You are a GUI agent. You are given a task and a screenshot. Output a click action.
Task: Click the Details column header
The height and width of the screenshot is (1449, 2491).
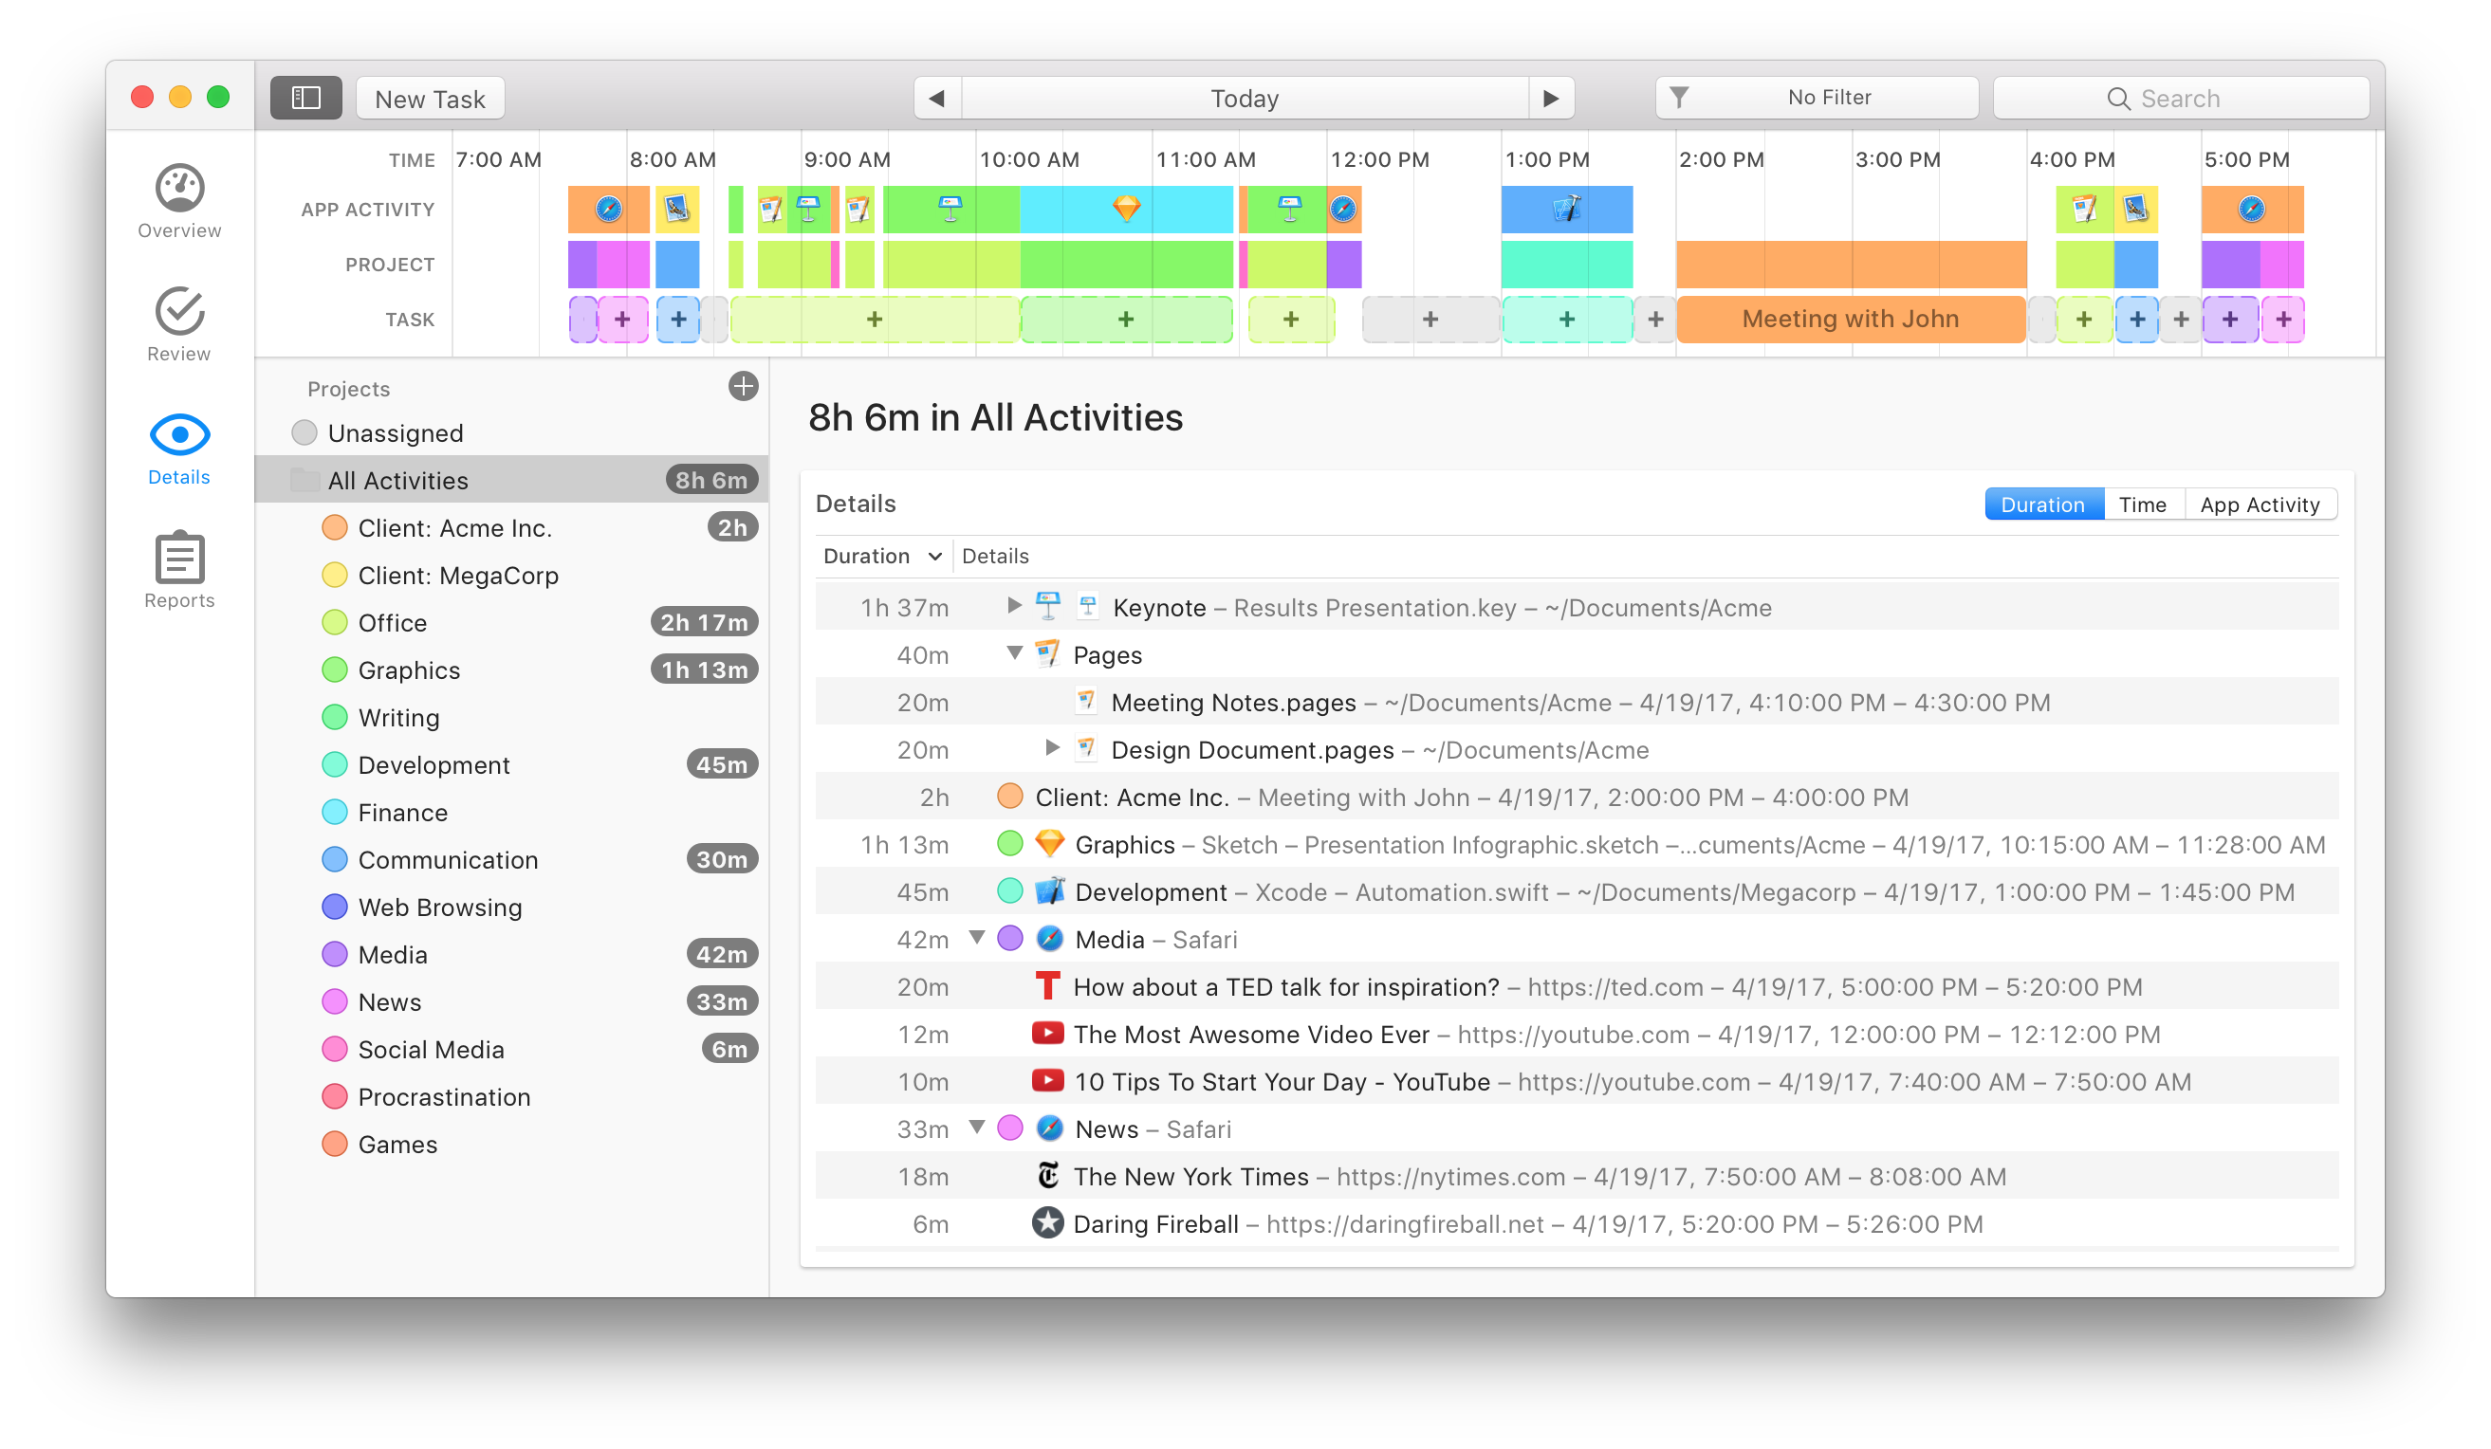click(x=995, y=556)
